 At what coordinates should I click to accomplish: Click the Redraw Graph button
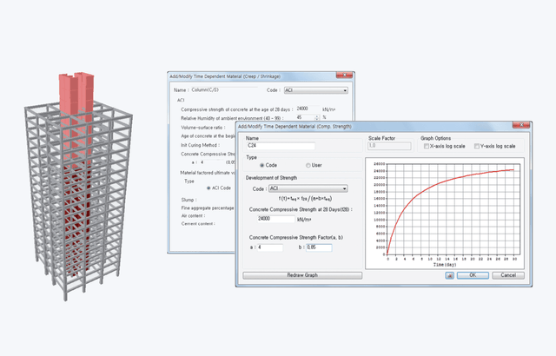(x=301, y=275)
